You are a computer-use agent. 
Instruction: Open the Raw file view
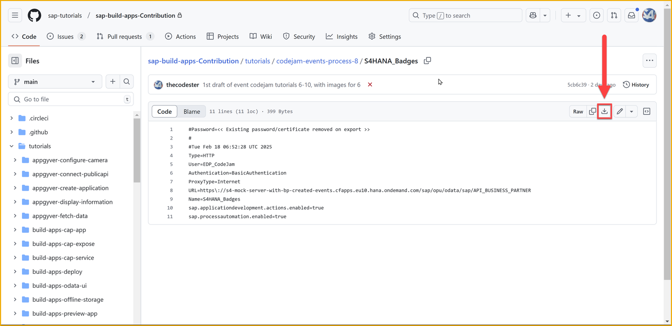(578, 111)
